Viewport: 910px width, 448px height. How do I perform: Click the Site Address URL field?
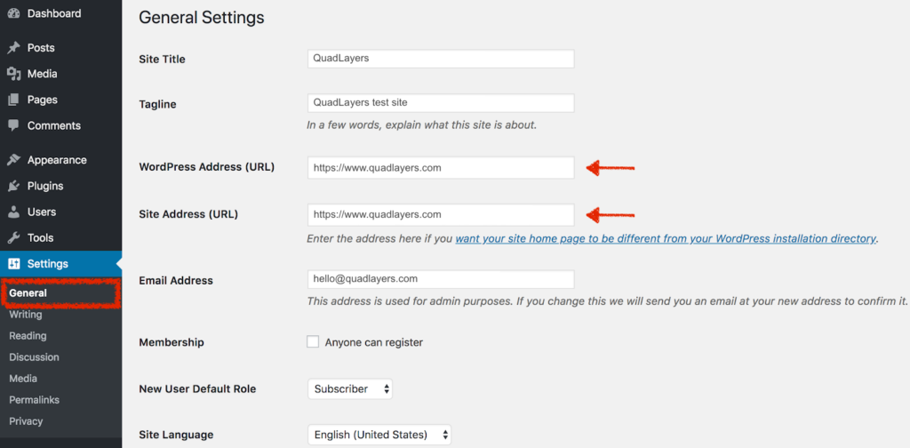tap(441, 215)
